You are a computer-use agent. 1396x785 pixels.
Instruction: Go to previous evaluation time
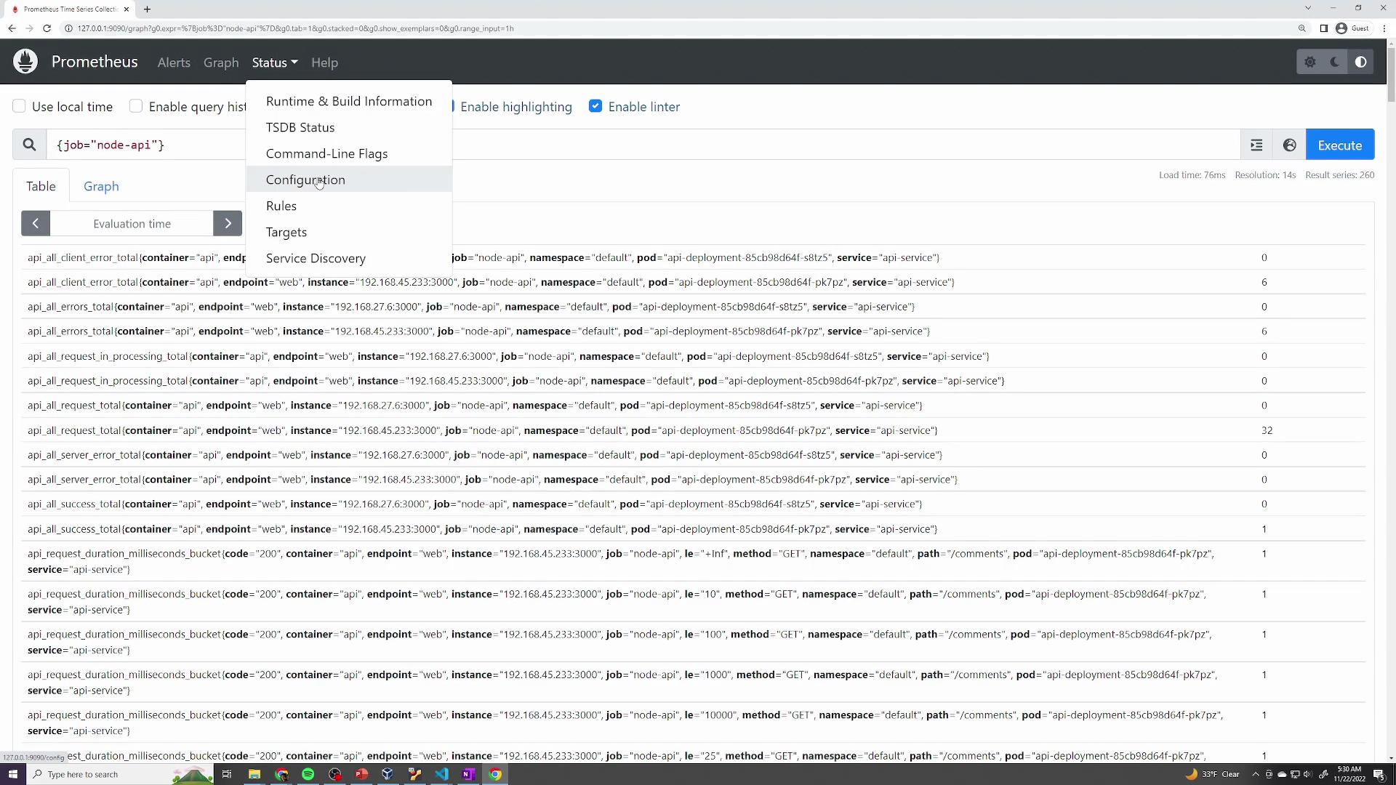[x=36, y=223]
